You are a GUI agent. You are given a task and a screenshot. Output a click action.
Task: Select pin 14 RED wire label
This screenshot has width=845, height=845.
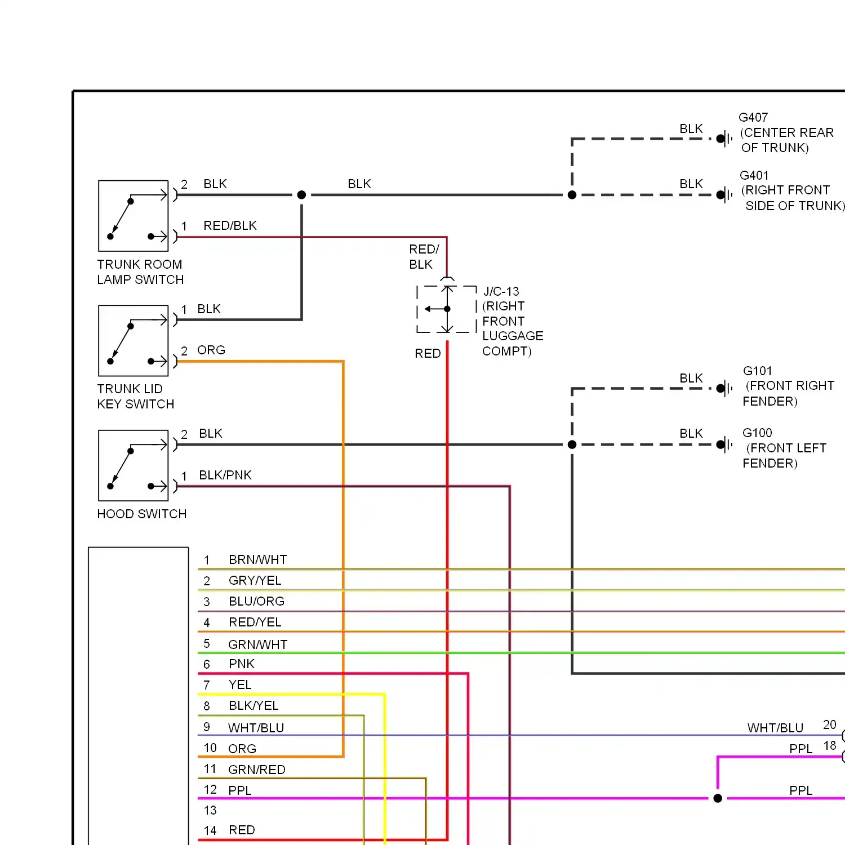(242, 830)
